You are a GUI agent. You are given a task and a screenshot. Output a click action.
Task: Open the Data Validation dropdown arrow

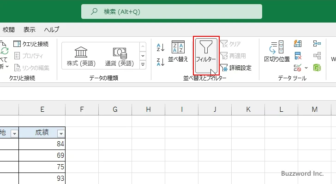click(306, 68)
